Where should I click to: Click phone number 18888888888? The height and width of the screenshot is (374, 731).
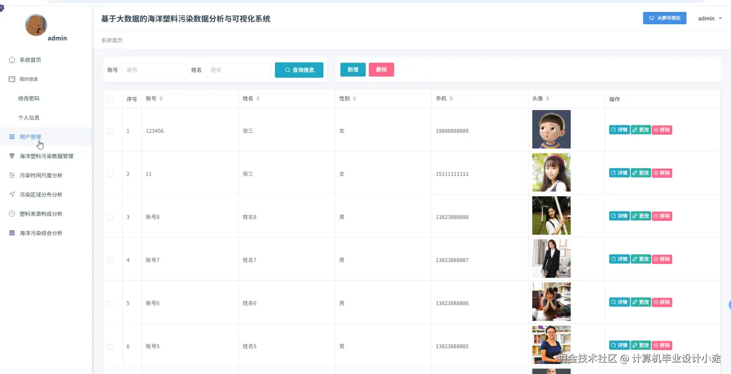point(452,131)
